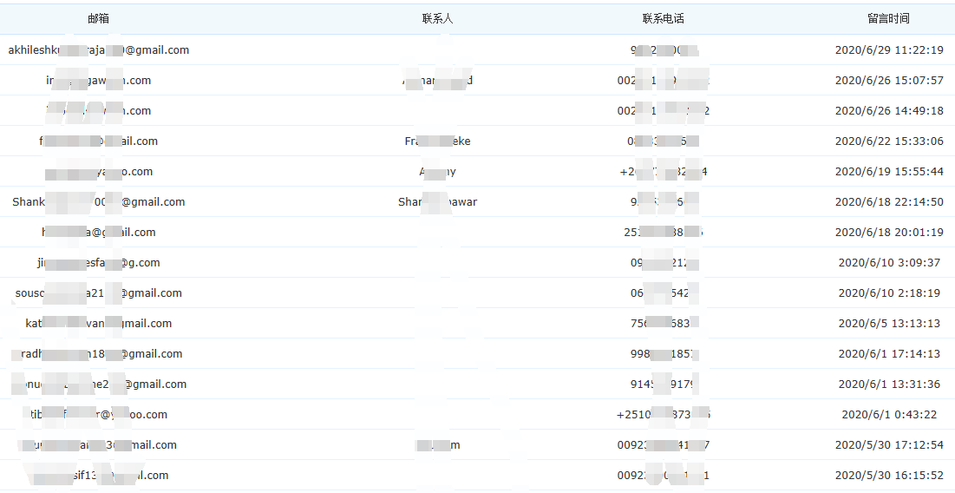Click the 2020/6/18 22:14:50 timestamp
Screen dimensions: 955x493
888,202
